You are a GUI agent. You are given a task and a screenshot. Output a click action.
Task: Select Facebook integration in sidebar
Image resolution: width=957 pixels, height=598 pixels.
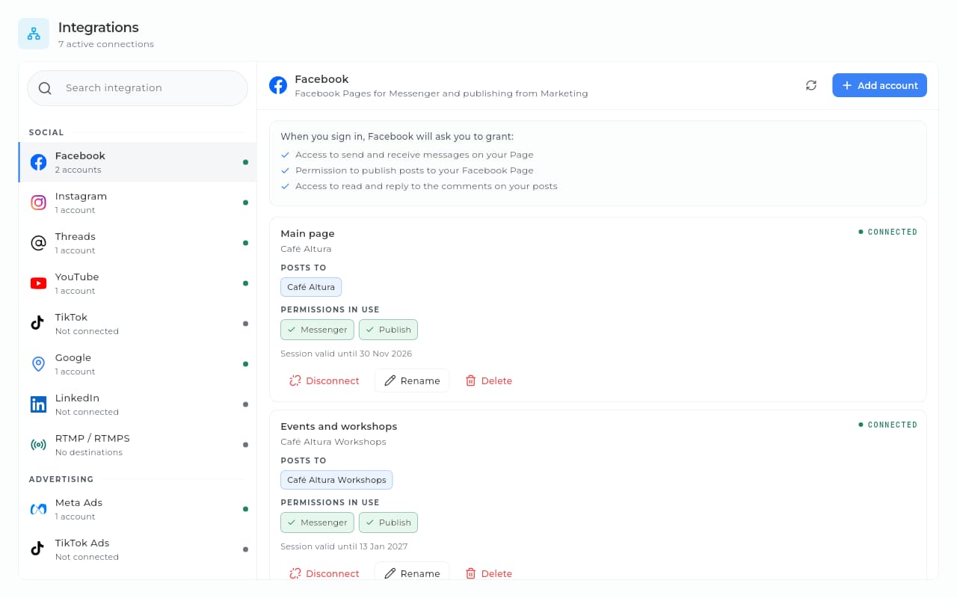coord(138,162)
